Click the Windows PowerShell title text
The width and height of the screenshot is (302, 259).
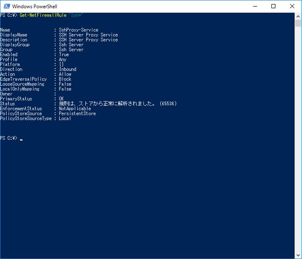coord(35,6)
